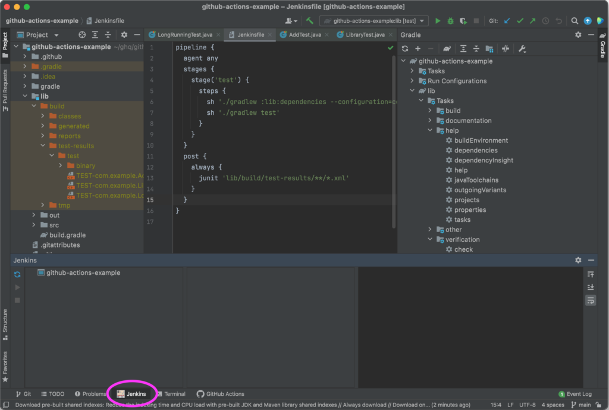Expand the documentation task group
Image resolution: width=609 pixels, height=410 pixels.
click(430, 120)
